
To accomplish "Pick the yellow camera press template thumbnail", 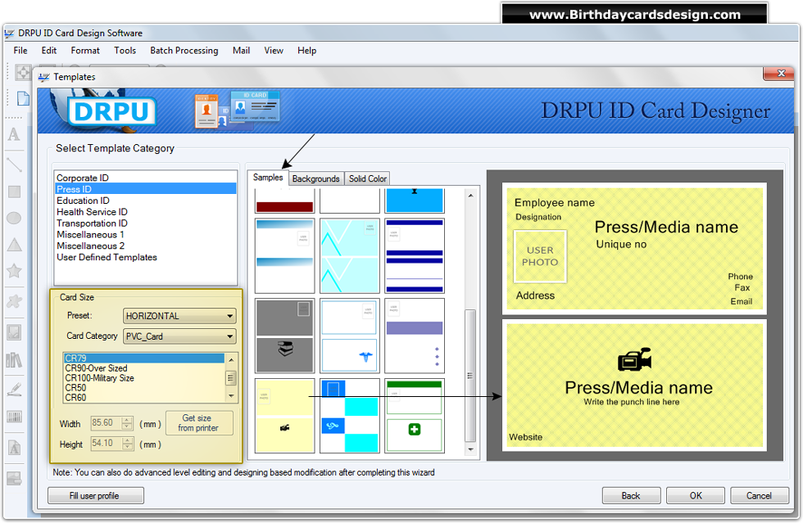I will [x=285, y=416].
